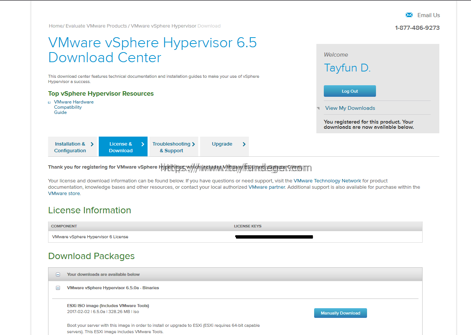Viewport: 471px width, 335px height.
Task: Click the '2017-02-02 | 6.5.0a | 328.26 MB | iso' details
Action: (x=103, y=312)
